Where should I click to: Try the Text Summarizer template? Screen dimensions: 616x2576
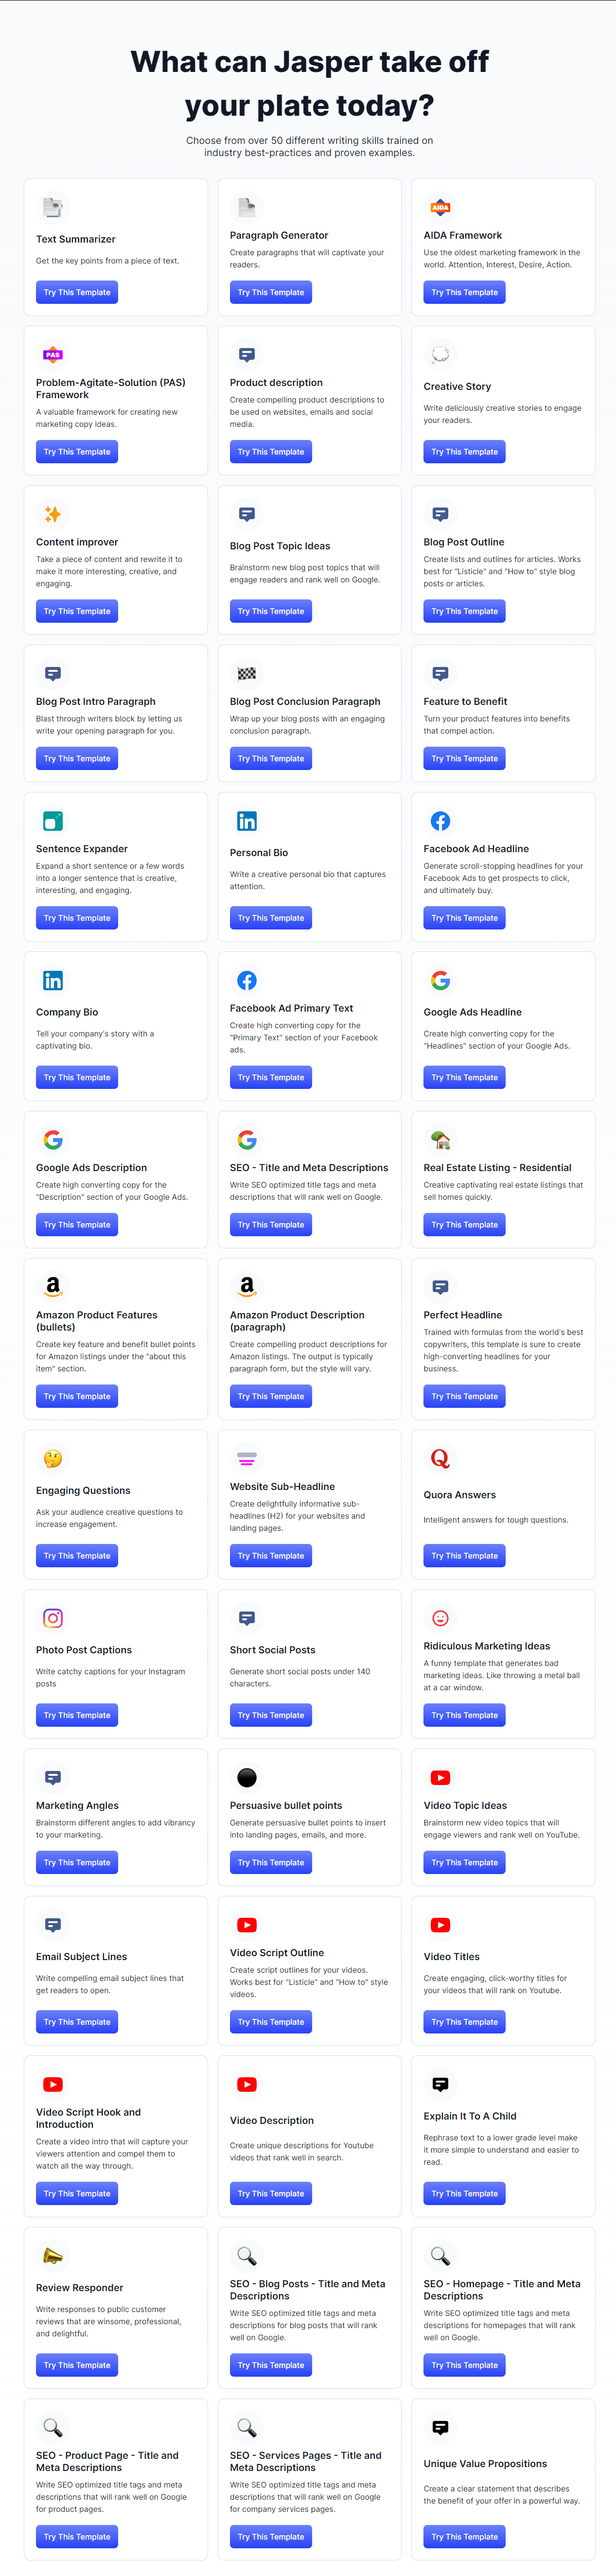(x=77, y=293)
